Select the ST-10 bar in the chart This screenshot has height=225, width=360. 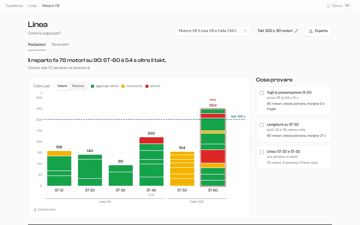pyautogui.click(x=59, y=168)
